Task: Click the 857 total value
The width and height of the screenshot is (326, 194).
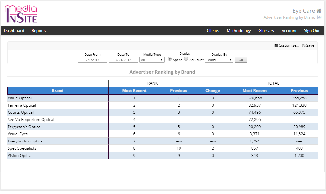Action: (255, 148)
